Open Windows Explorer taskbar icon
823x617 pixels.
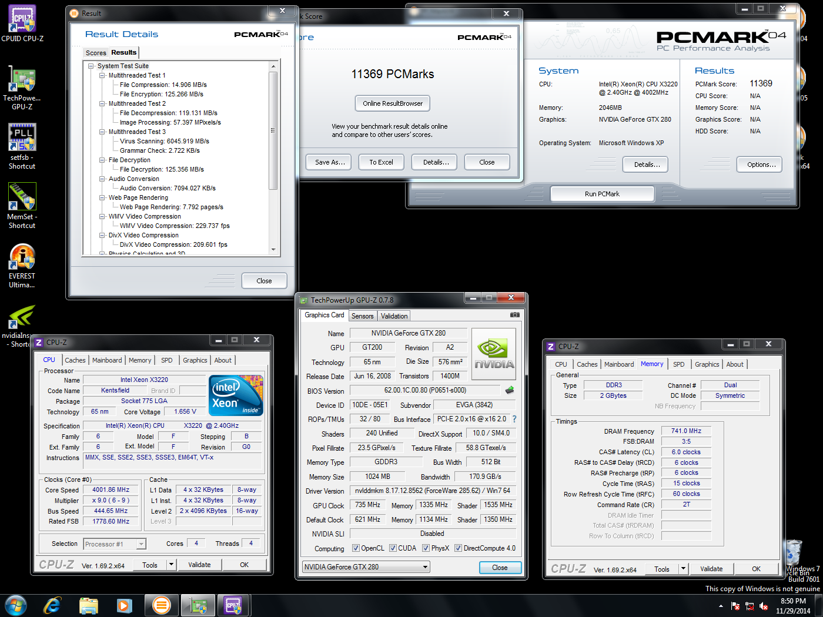89,605
